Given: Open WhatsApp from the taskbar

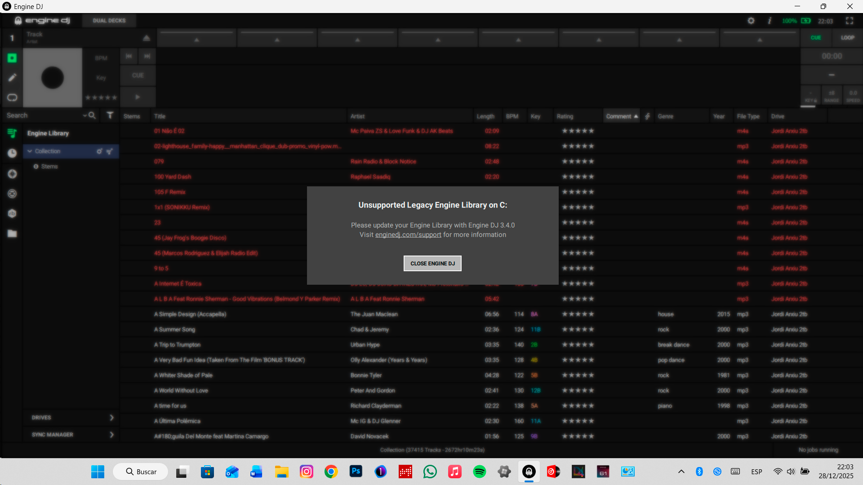Looking at the screenshot, I should (x=430, y=472).
